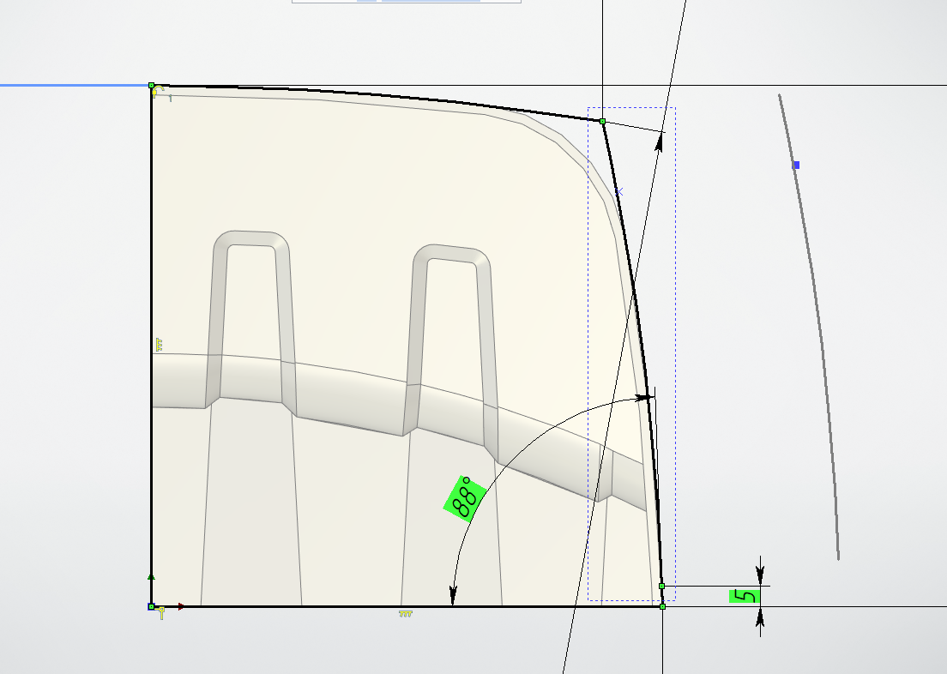Select the left vertical sketch line
The width and height of the screenshot is (947, 674).
(151, 257)
